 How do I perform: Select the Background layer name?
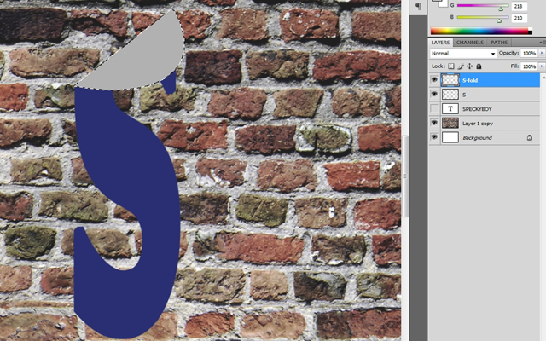click(x=477, y=138)
